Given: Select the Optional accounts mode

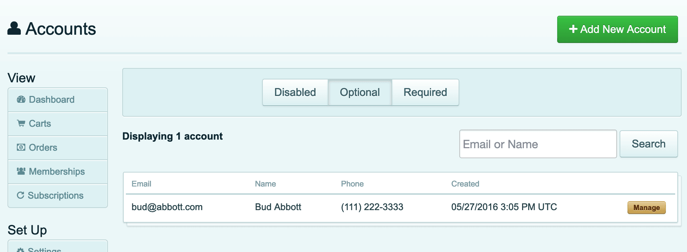Looking at the screenshot, I should click(x=360, y=92).
